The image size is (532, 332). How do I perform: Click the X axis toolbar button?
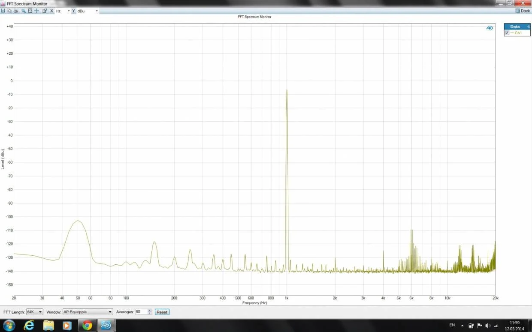pyautogui.click(x=52, y=11)
